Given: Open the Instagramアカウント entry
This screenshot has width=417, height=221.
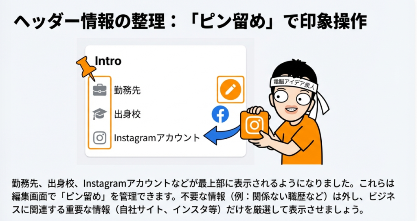Looking at the screenshot, I should point(157,138).
